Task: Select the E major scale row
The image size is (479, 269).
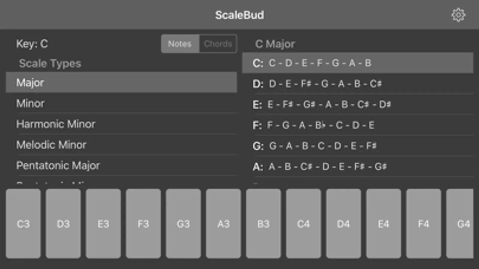Action: click(357, 104)
